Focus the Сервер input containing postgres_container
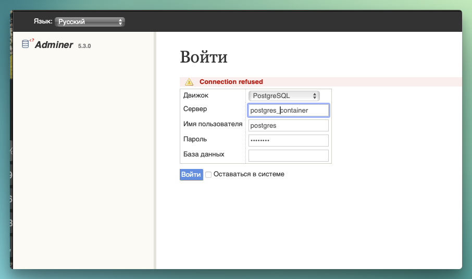472x279 pixels. point(289,110)
